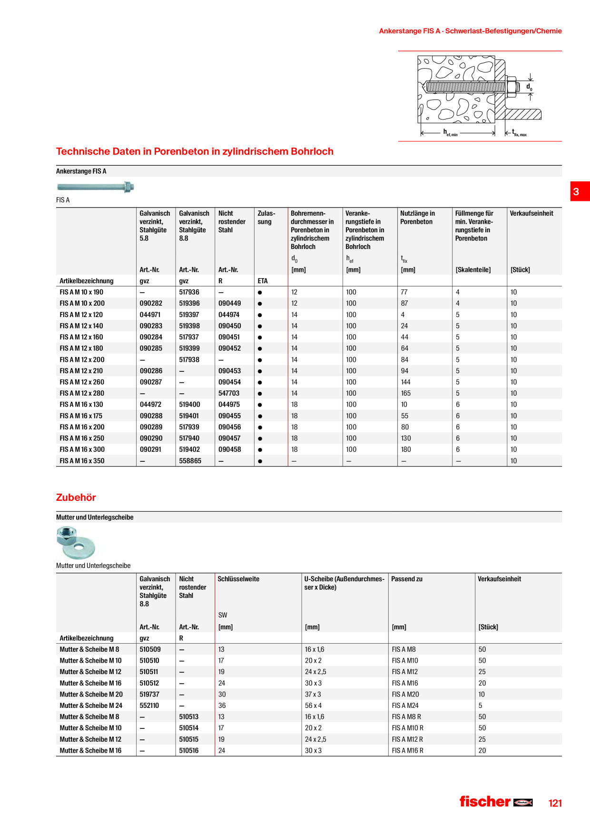Click the nut and washer product image
Screen dimensions: 590x835
pos(76,542)
